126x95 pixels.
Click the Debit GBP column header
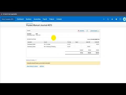click(88, 42)
